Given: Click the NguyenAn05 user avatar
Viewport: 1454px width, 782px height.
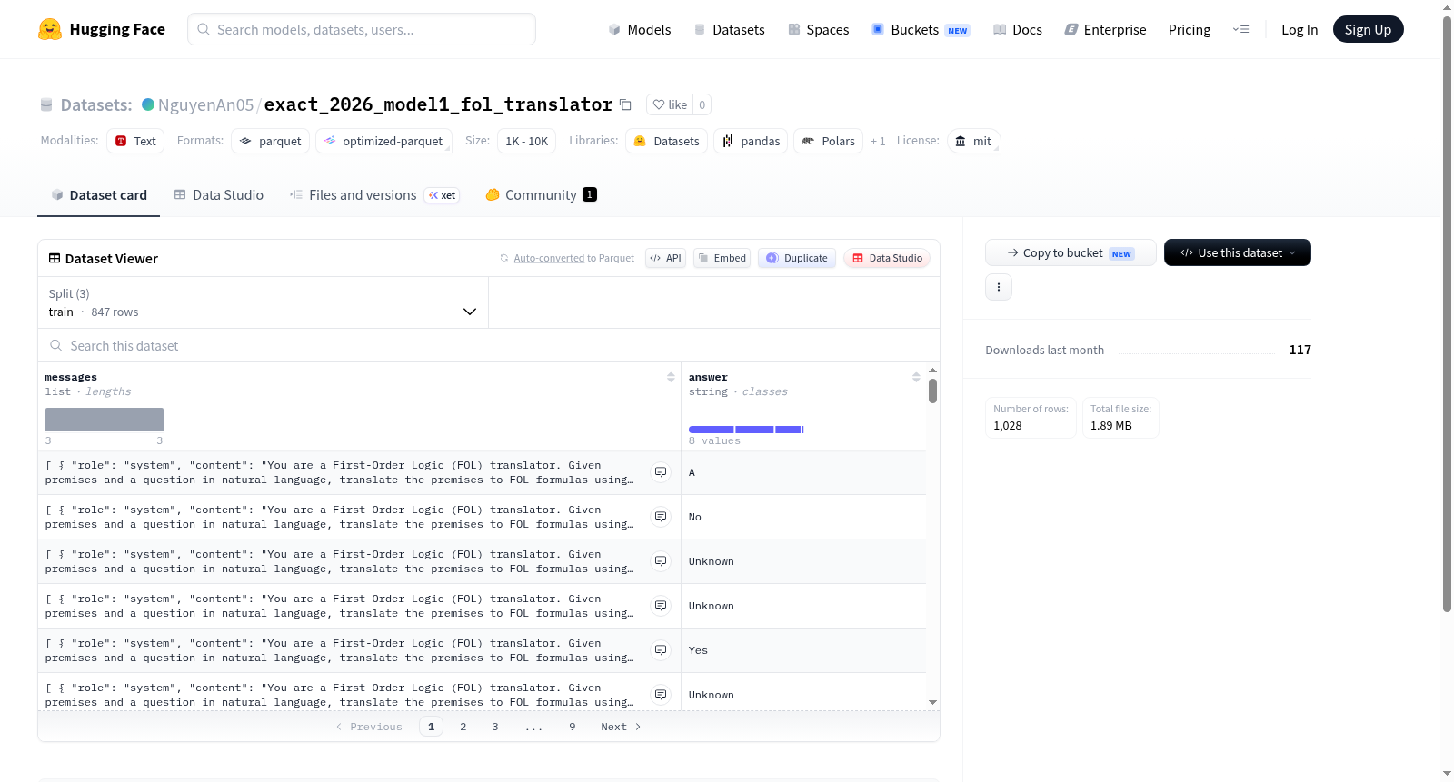Looking at the screenshot, I should tap(148, 104).
